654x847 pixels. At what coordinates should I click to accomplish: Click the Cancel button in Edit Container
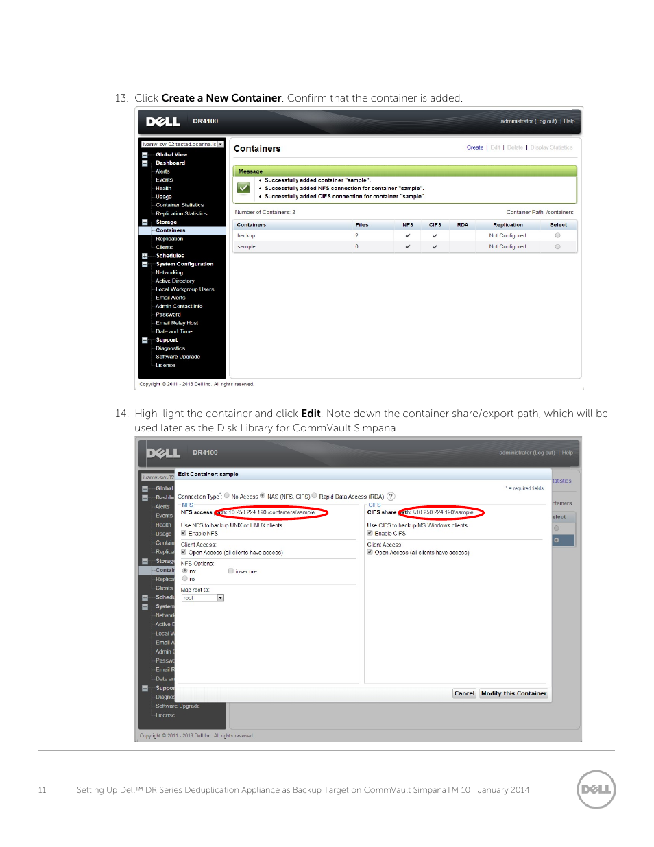464,693
